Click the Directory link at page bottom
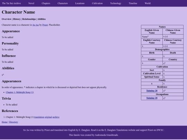 pyautogui.click(x=14, y=122)
